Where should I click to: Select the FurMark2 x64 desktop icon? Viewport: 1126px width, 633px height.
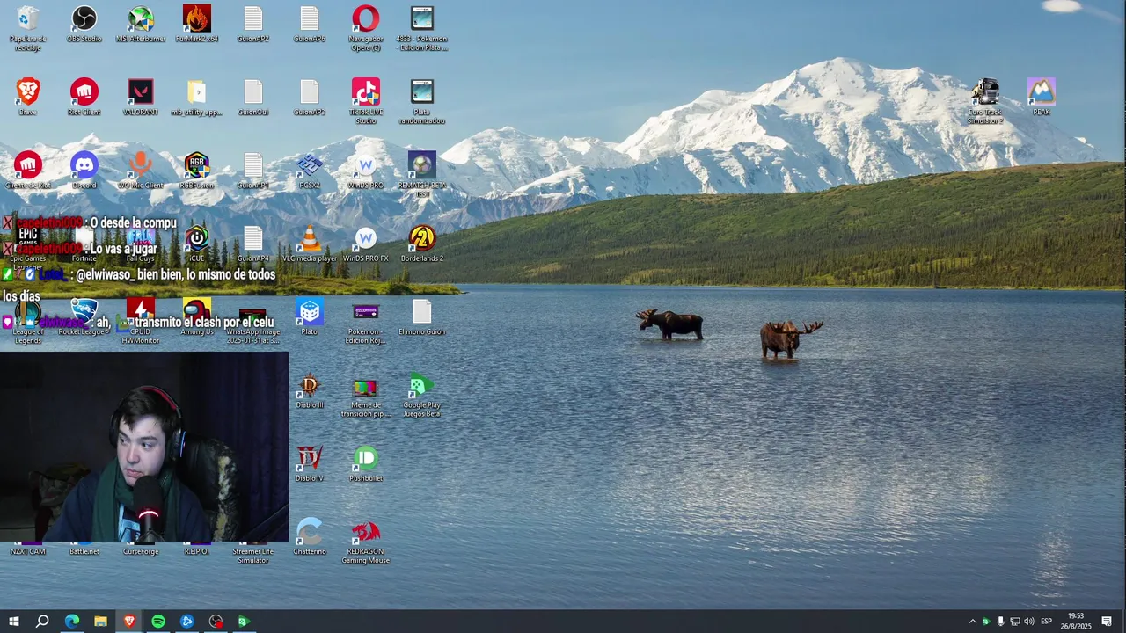[x=197, y=24]
